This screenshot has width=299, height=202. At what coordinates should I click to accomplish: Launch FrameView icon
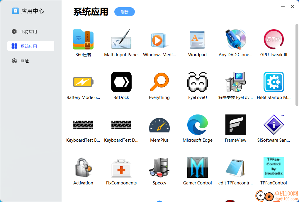235,125
